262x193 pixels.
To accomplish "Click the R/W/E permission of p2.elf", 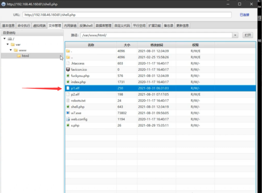I will click(195, 94).
